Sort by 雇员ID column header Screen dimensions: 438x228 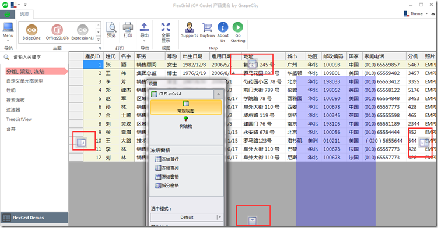click(x=93, y=56)
